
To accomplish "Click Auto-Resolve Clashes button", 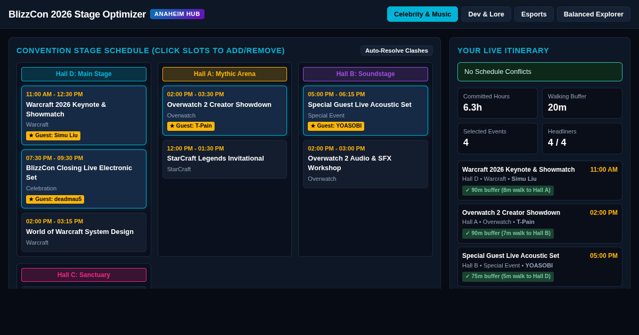I will tap(397, 51).
